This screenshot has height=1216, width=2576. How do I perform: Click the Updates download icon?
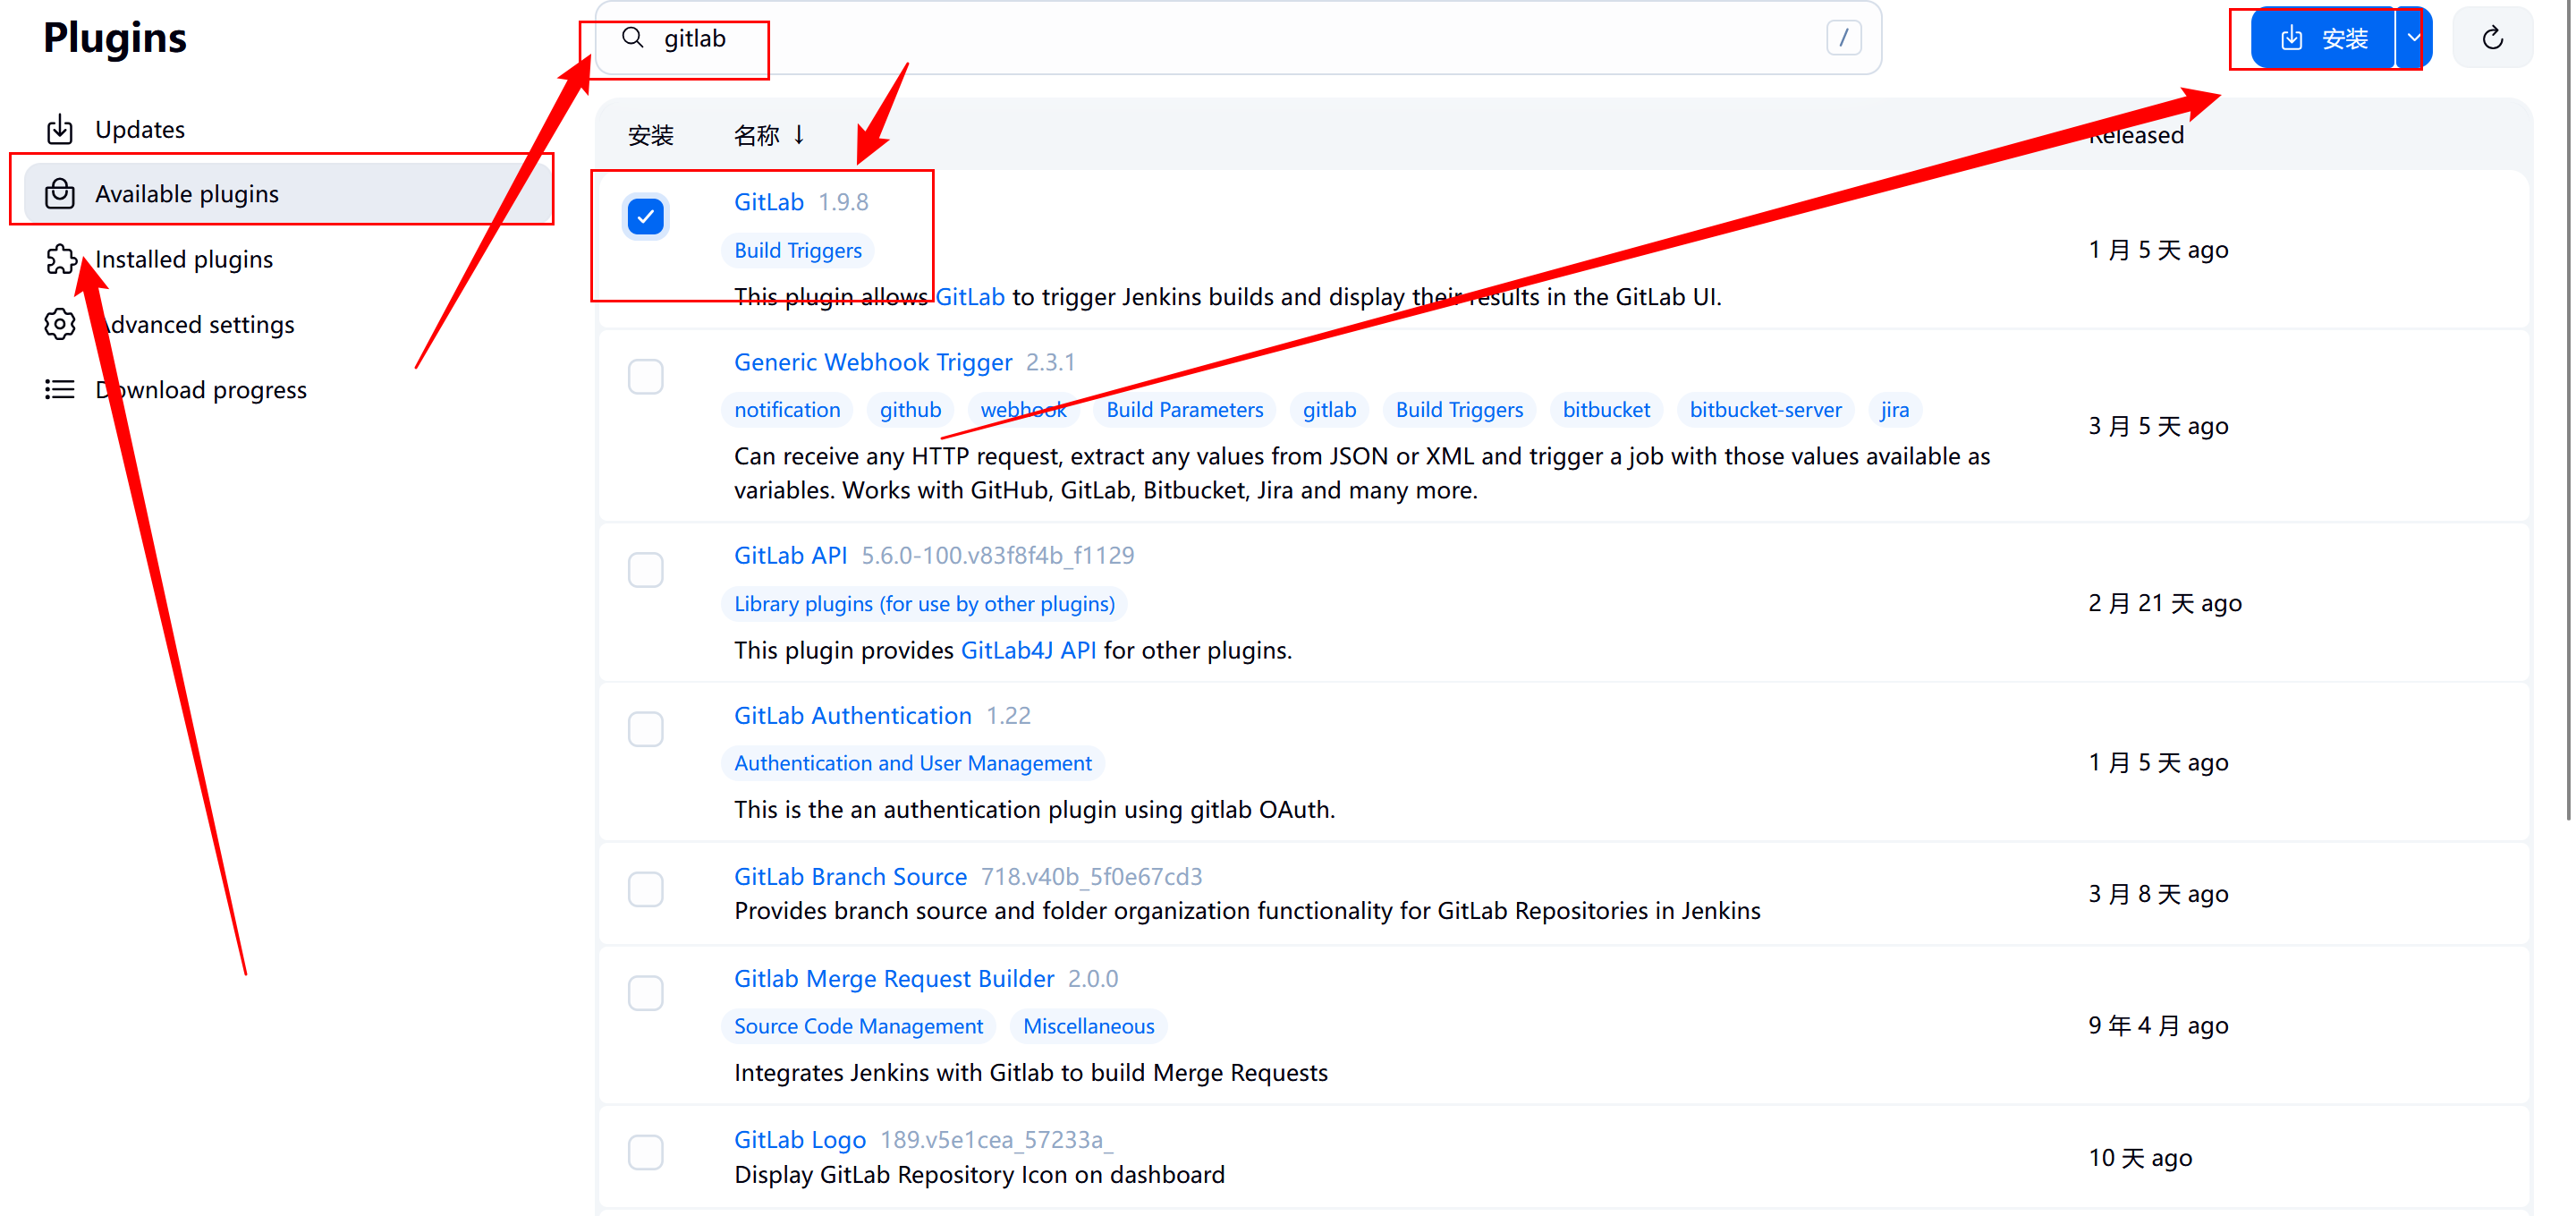click(60, 129)
